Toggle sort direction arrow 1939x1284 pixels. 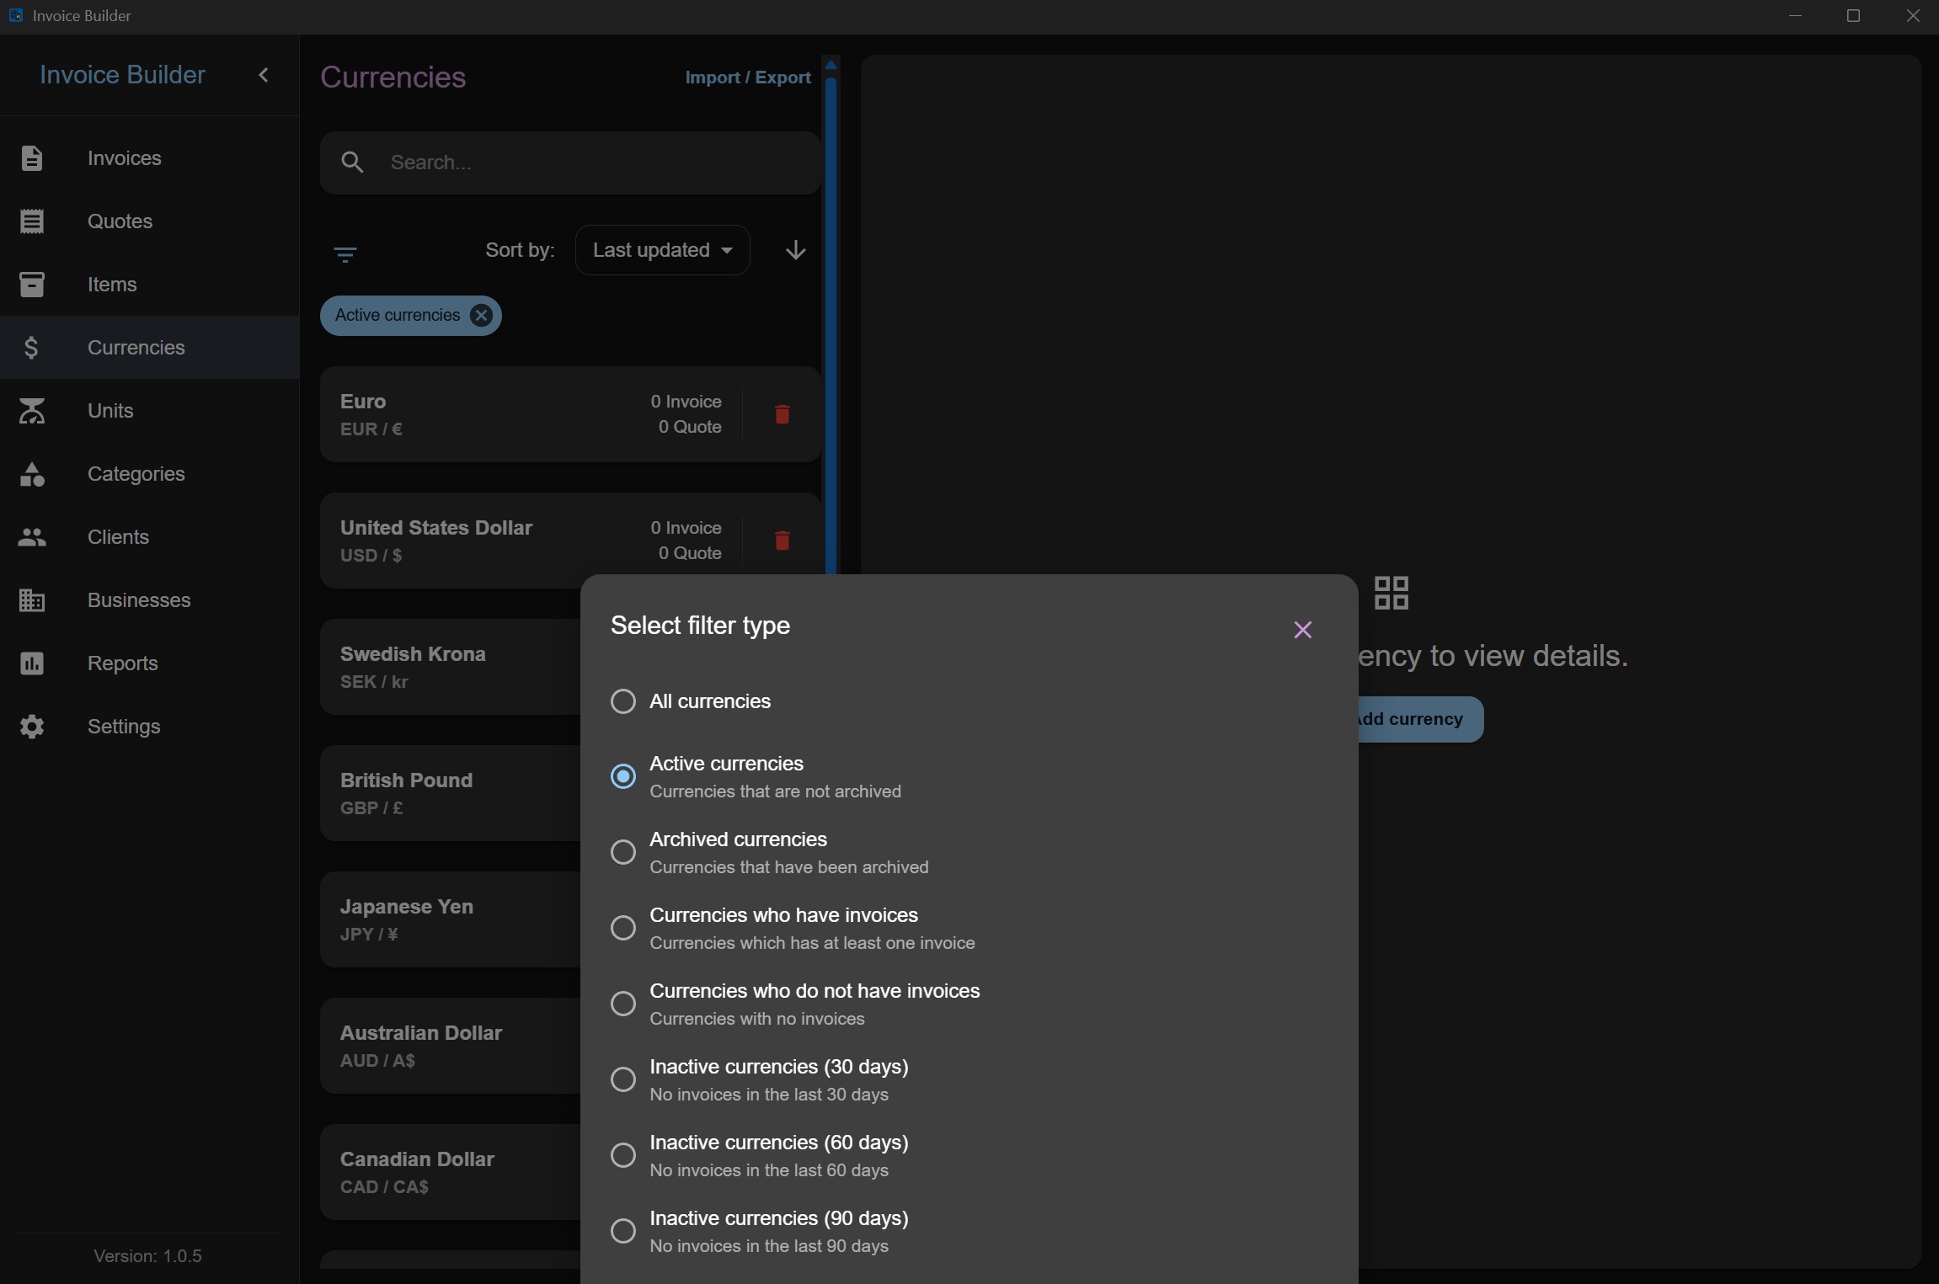(795, 250)
